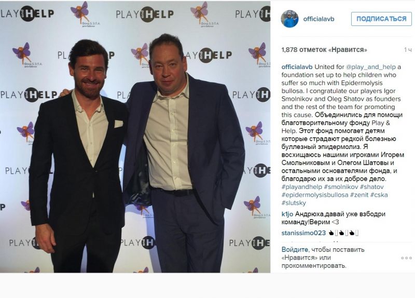Open the #zenit hashtag
The width and height of the screenshot is (415, 298).
(359, 195)
